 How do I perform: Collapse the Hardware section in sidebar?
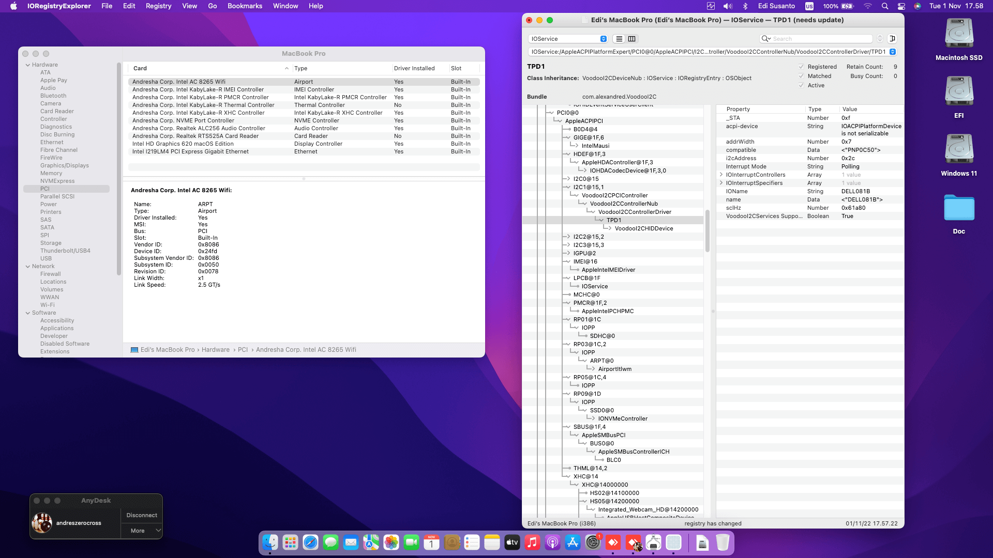(28, 65)
